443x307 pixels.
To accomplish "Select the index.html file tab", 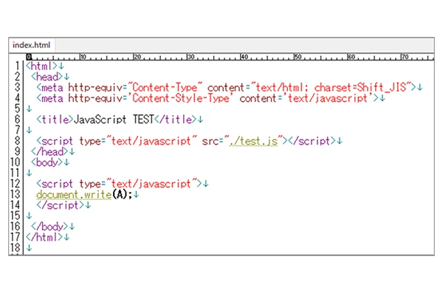I will click(31, 45).
